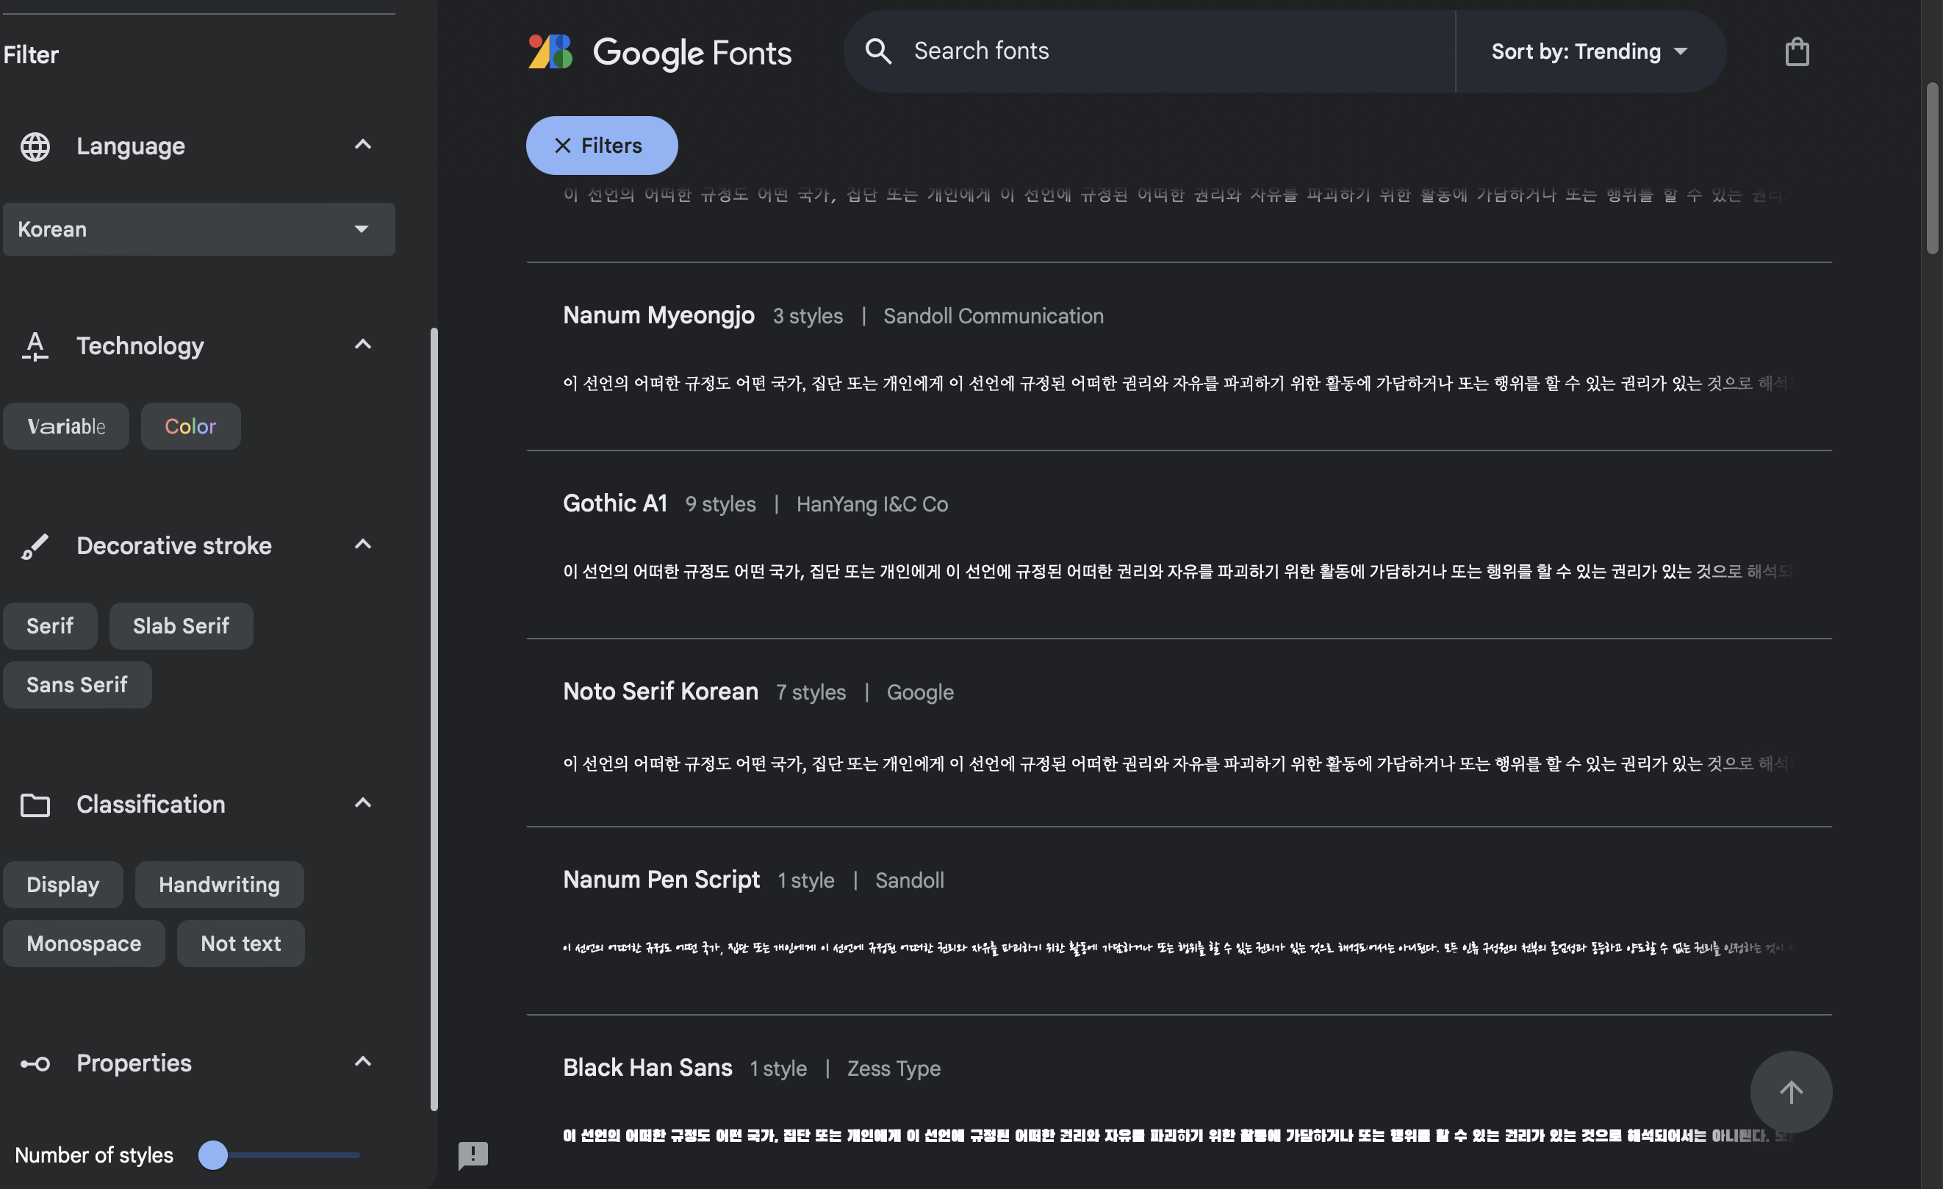Toggle the Color technology filter chip
The height and width of the screenshot is (1189, 1943).
(191, 426)
